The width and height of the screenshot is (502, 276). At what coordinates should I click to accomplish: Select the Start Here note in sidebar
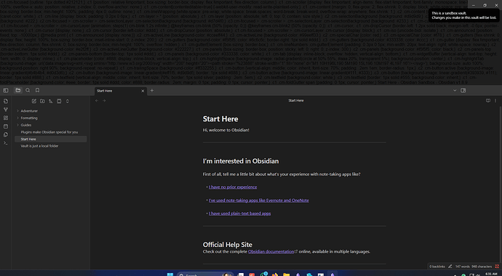tap(51, 139)
